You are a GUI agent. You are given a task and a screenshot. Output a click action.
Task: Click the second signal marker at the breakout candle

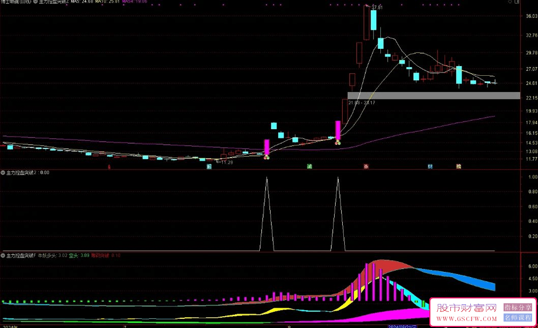(x=338, y=142)
